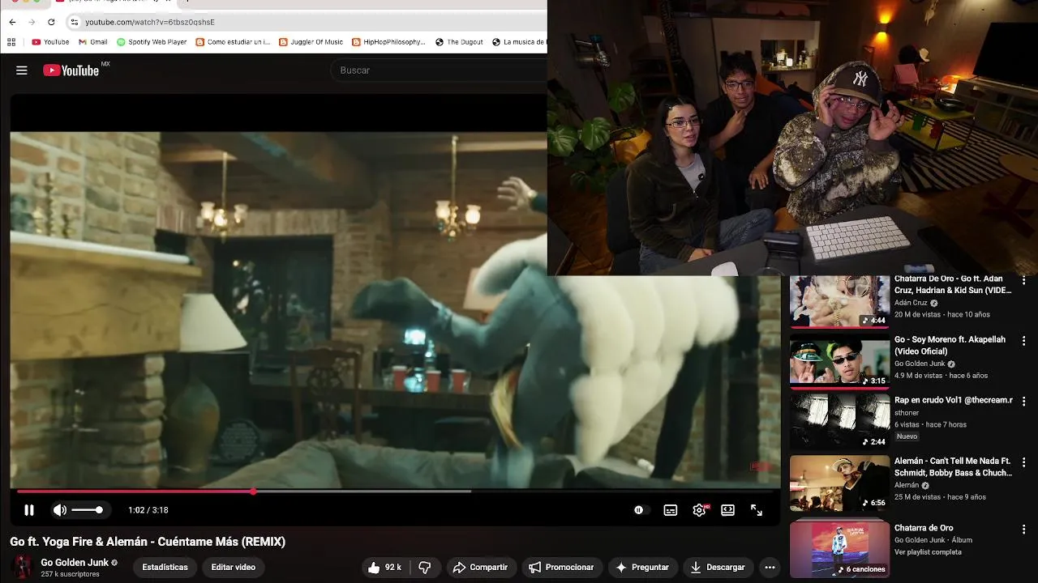Open the HipHopPhilosophy bookmark
Screen dimensions: 1038x583
pyautogui.click(x=388, y=42)
